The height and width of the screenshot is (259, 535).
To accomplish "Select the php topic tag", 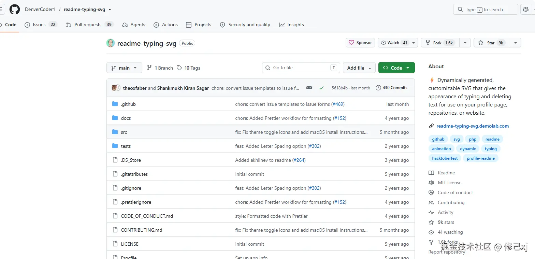I will [473, 139].
